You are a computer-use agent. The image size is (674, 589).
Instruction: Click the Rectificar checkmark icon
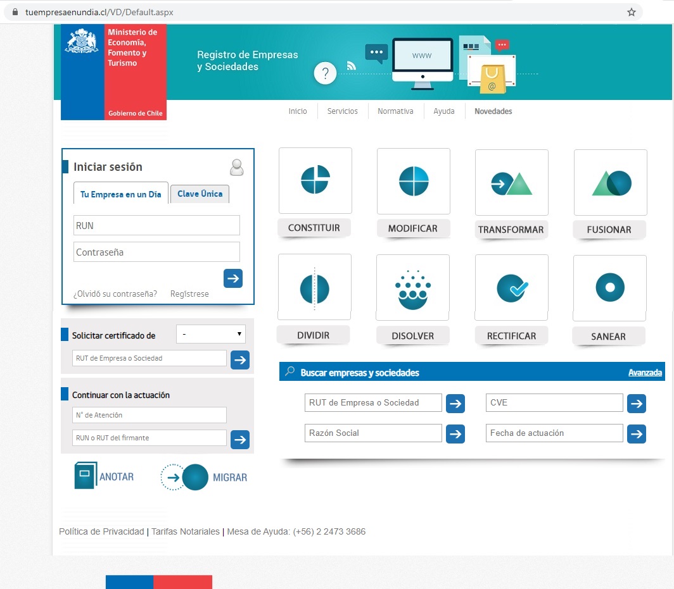coord(511,288)
